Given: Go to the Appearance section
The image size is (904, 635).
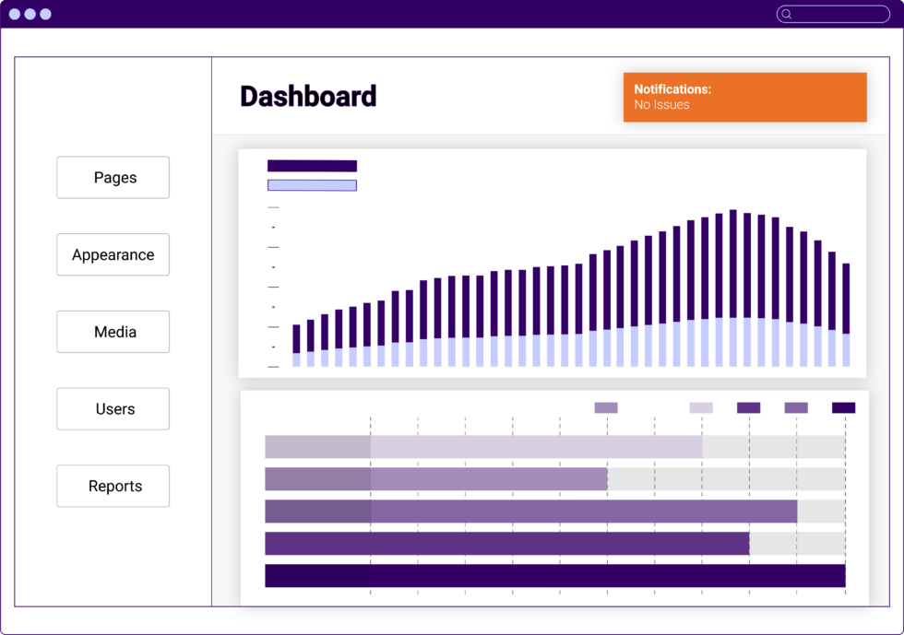Looking at the screenshot, I should pyautogui.click(x=113, y=254).
